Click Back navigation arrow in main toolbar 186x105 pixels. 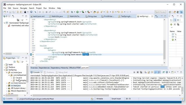coord(122,12)
